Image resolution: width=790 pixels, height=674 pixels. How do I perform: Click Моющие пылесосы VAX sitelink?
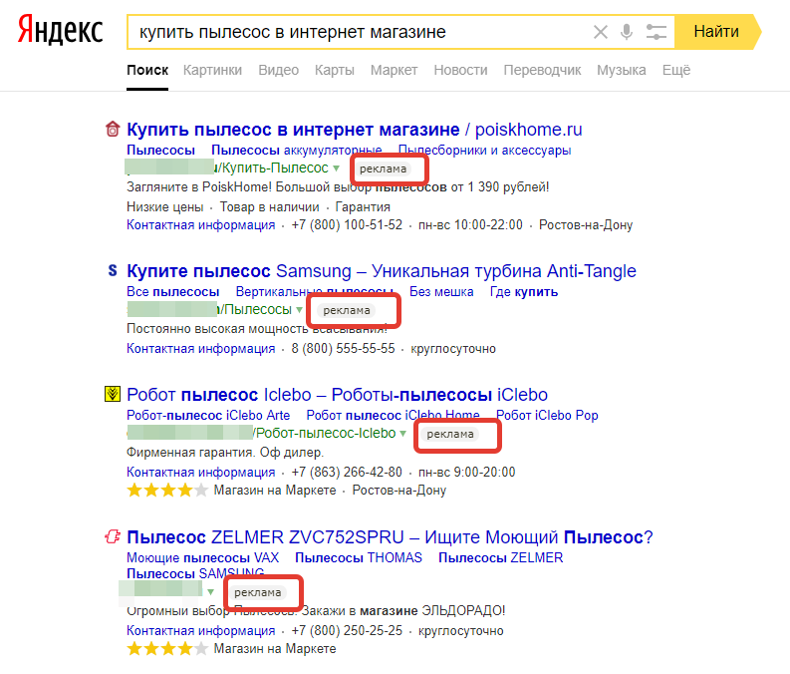[202, 558]
